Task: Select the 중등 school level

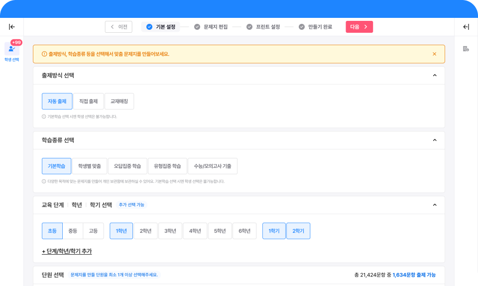Action: pyautogui.click(x=73, y=231)
